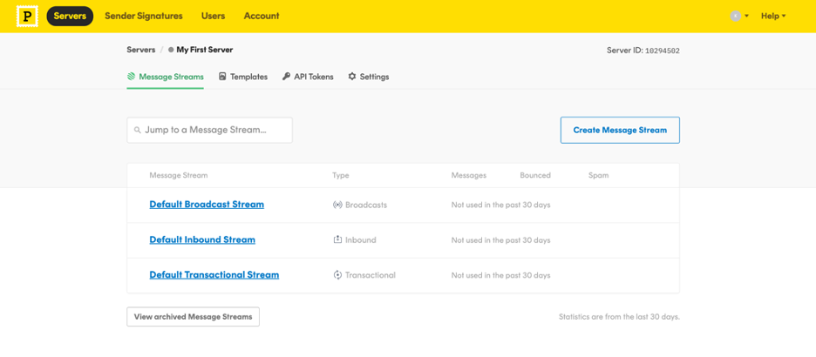Click the Transactional type icon

[x=337, y=275]
